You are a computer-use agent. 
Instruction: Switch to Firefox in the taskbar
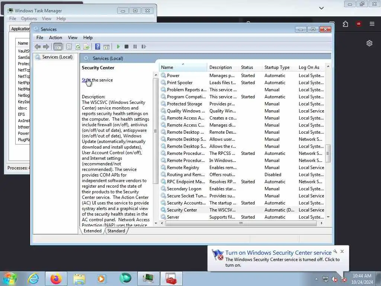pyautogui.click(x=56, y=279)
